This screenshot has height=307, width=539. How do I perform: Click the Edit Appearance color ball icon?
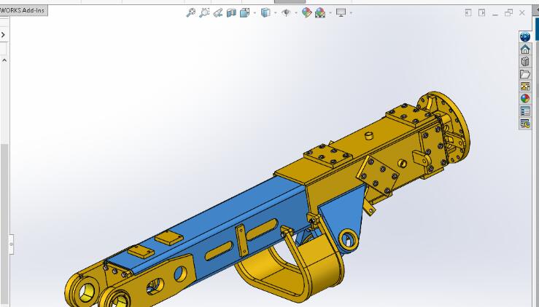306,12
